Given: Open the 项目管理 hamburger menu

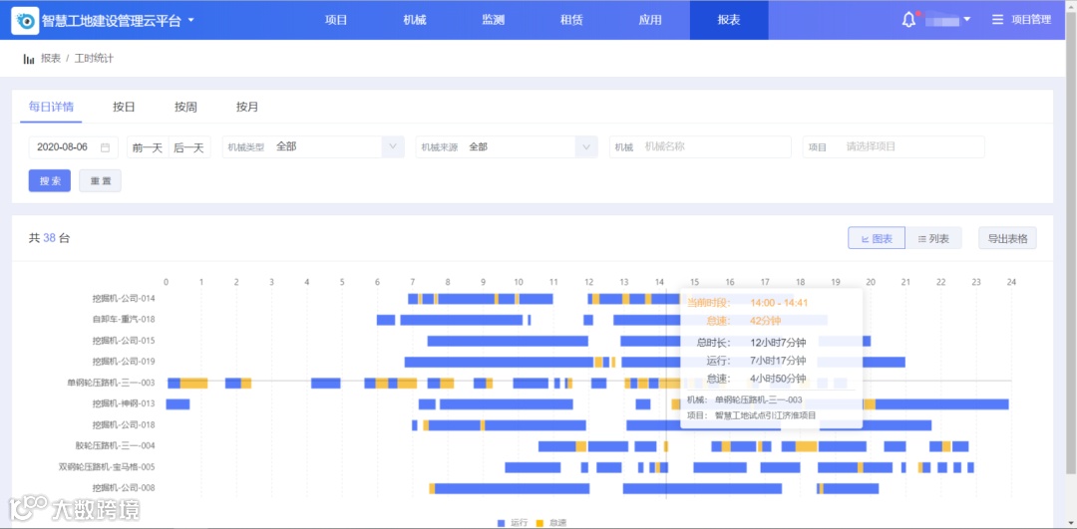Looking at the screenshot, I should pyautogui.click(x=1021, y=20).
